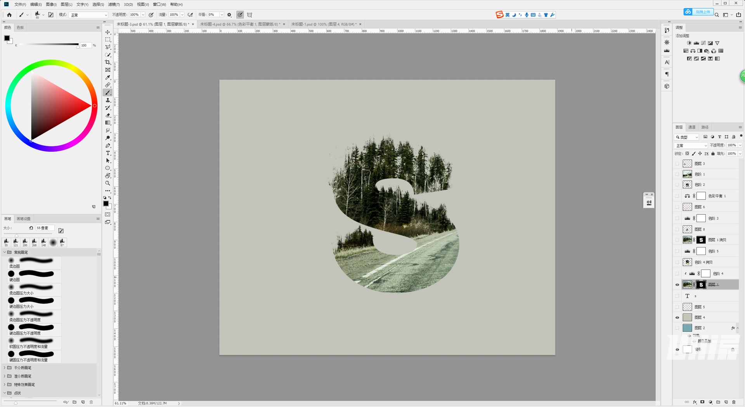Image resolution: width=745 pixels, height=407 pixels.
Task: Toggle pressure for opacity icon
Action: click(151, 15)
